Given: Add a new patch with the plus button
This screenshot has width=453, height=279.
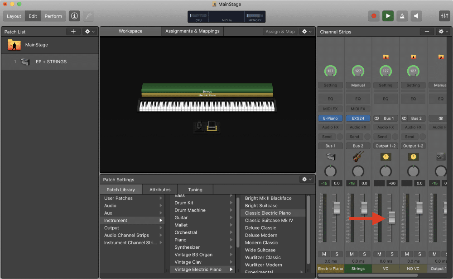Looking at the screenshot, I should pos(73,32).
